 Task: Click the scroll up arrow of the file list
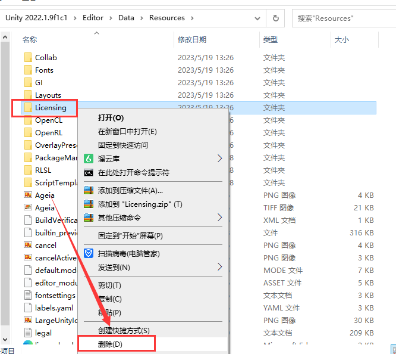[x=5, y=37]
